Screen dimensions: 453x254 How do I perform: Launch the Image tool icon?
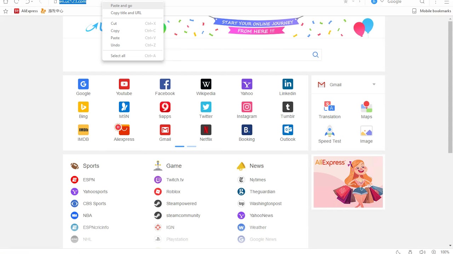click(366, 131)
